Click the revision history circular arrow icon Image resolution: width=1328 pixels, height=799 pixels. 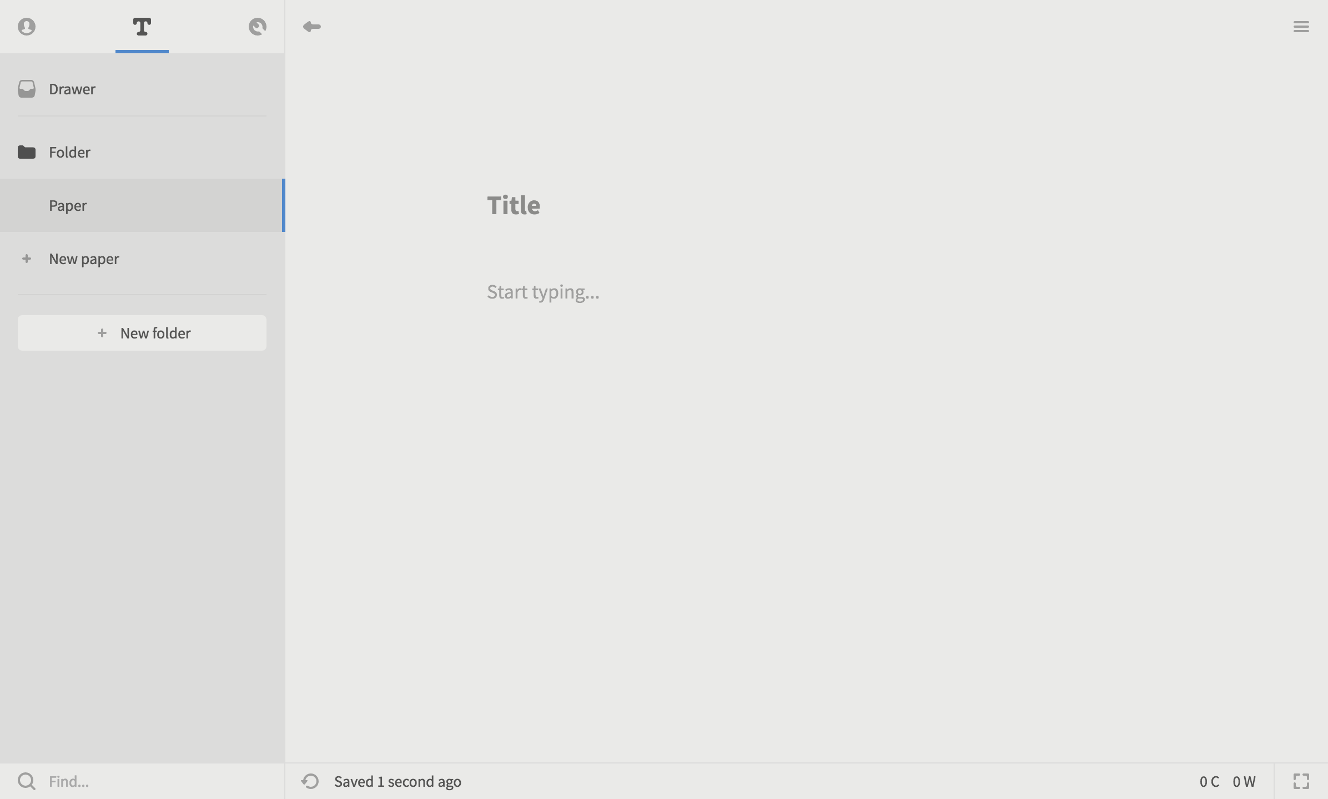click(310, 781)
